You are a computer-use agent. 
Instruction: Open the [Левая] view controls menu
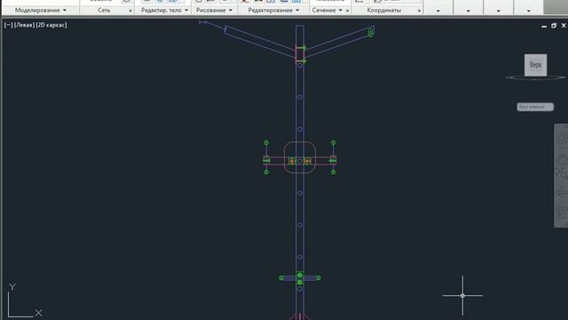click(x=24, y=25)
